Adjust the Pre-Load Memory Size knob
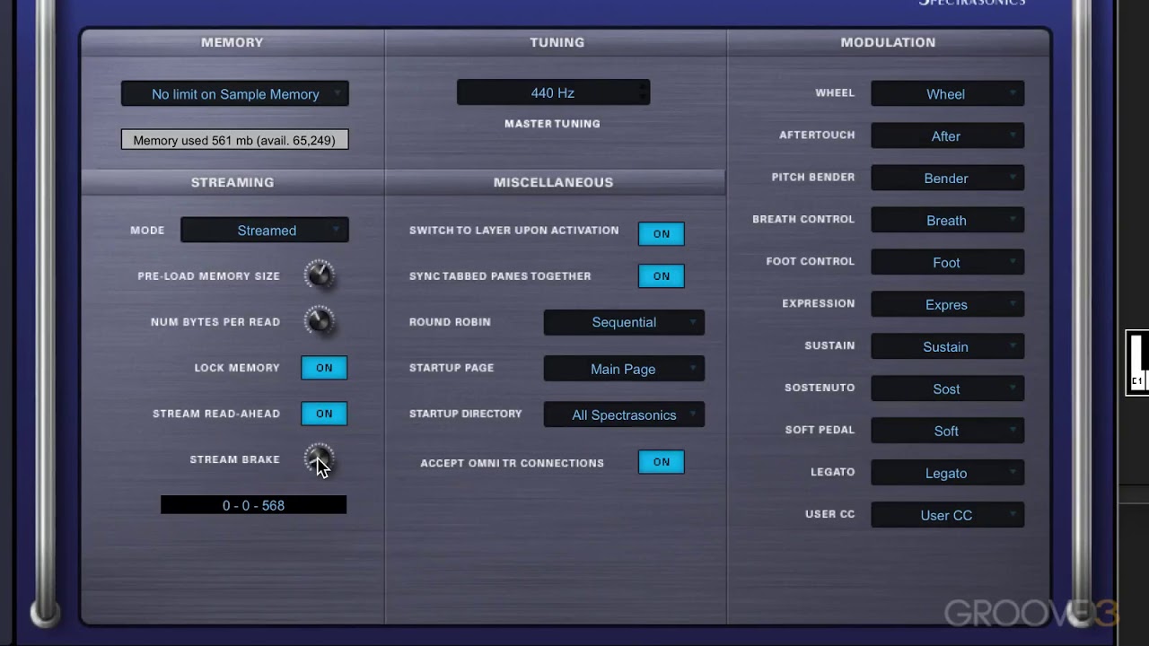Viewport: 1149px width, 646px height. click(319, 275)
